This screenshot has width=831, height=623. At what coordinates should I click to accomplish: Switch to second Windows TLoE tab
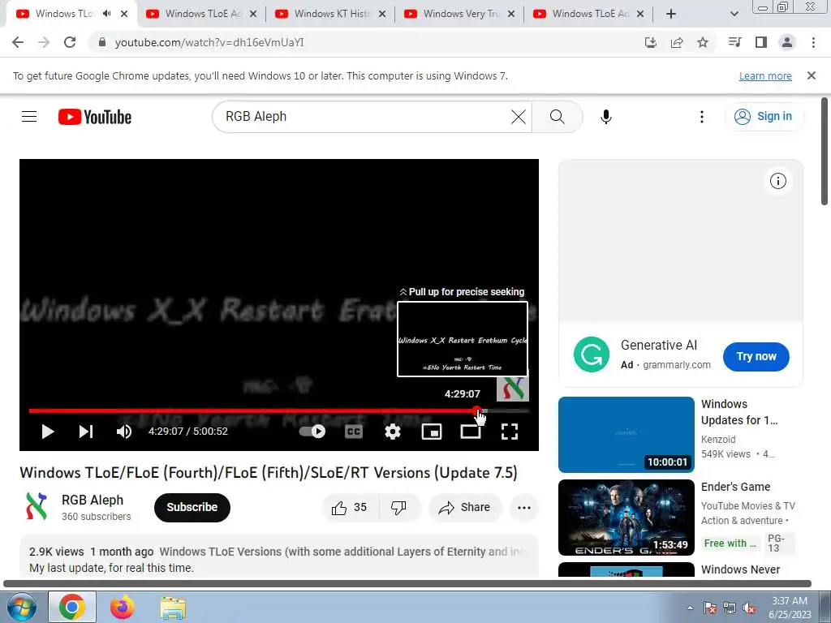tap(203, 14)
